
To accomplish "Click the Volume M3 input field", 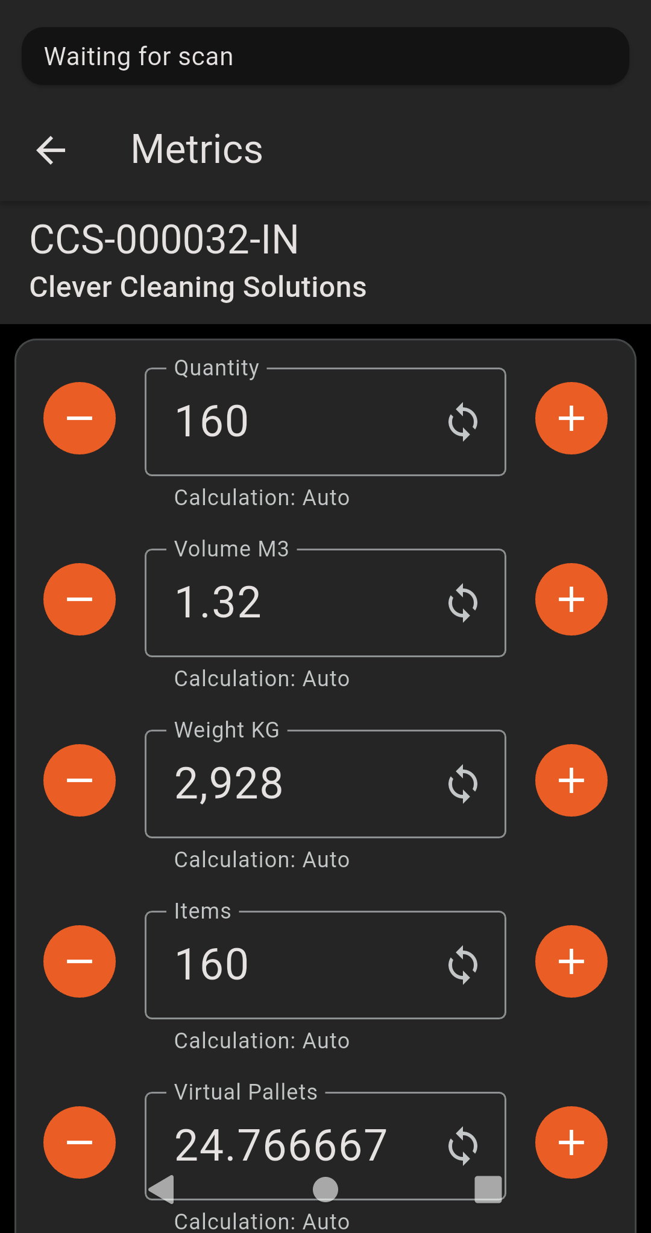I will click(295, 603).
